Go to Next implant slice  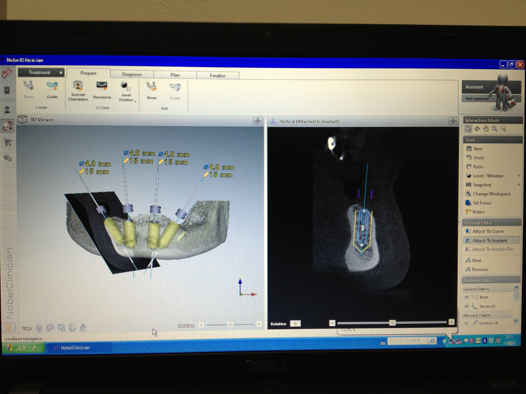[x=473, y=260]
